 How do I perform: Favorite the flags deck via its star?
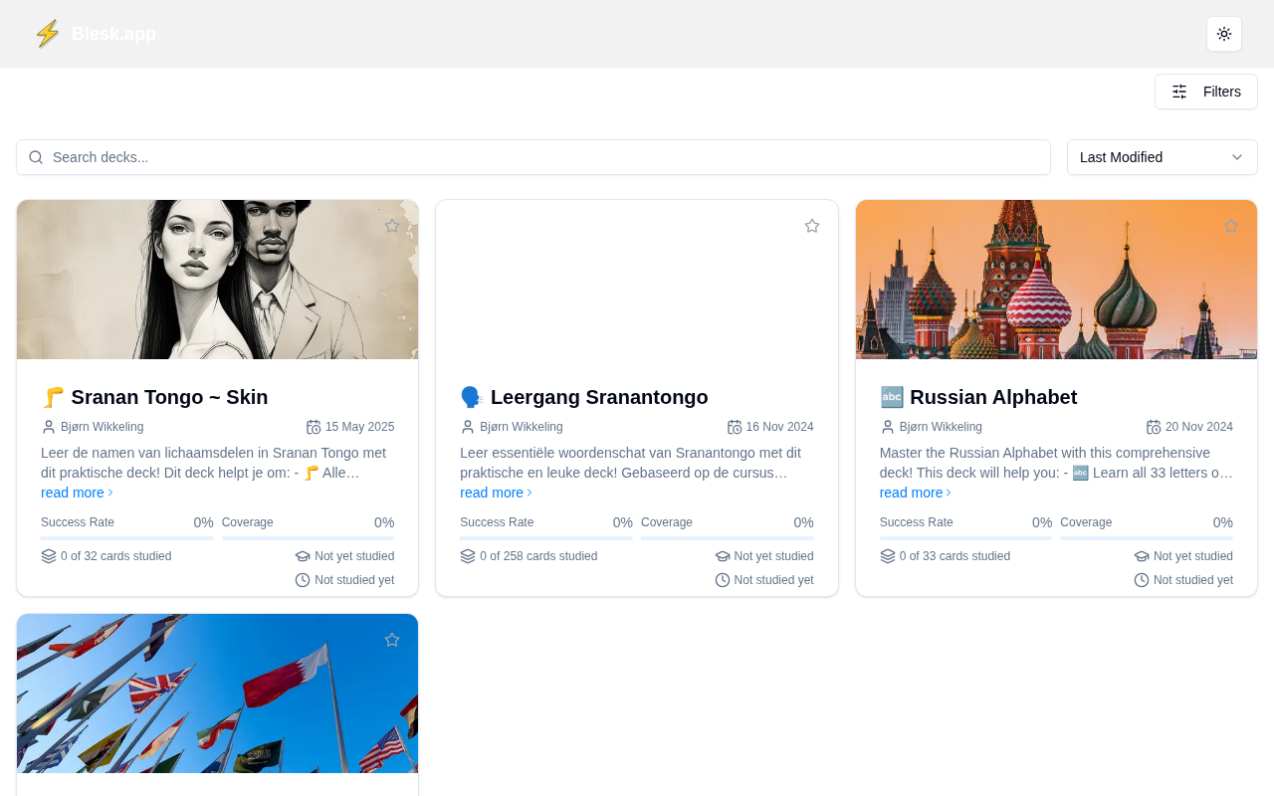point(392,640)
